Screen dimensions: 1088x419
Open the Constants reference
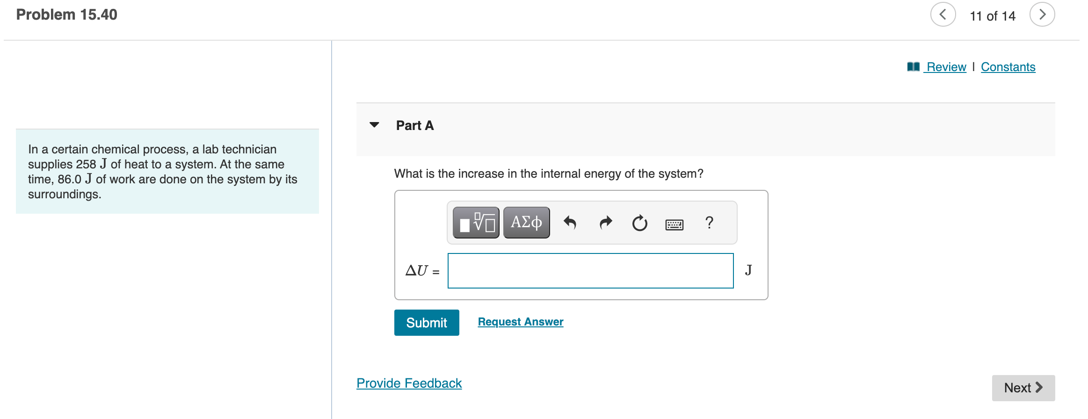tap(1008, 67)
